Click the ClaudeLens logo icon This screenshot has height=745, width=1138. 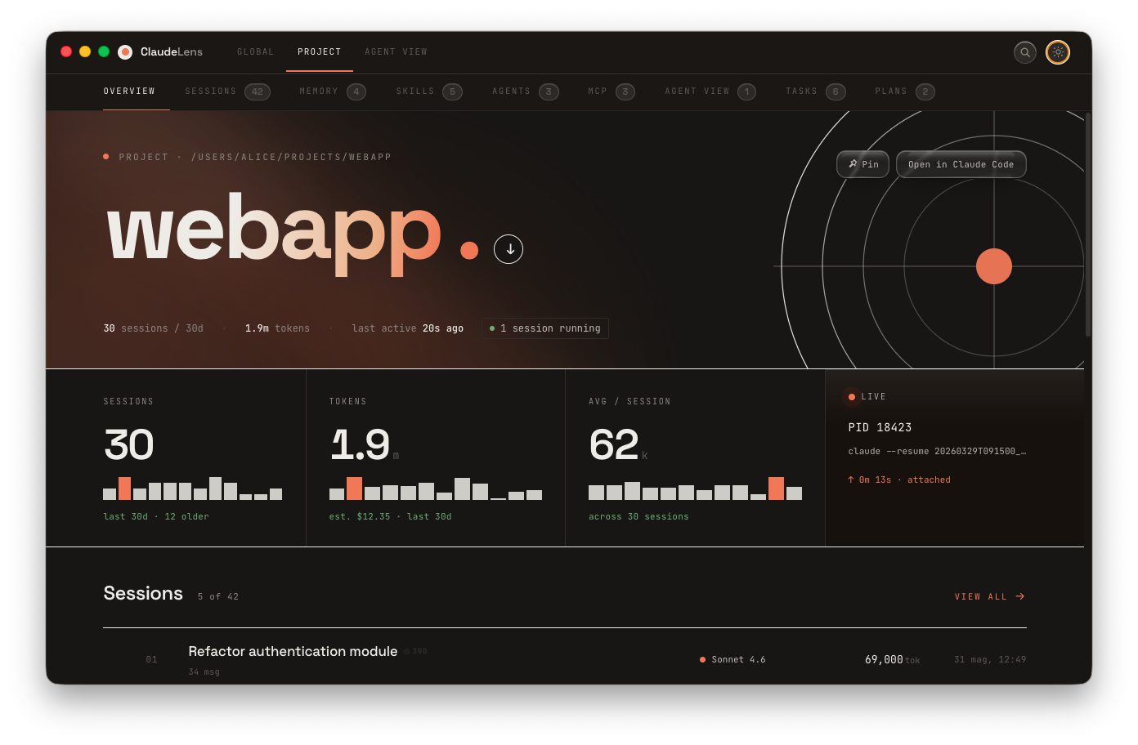(125, 52)
